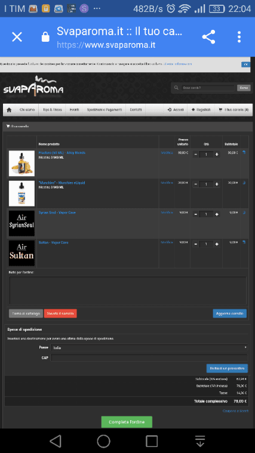Open the three-dot browser menu
Image resolution: width=255 pixels, height=453 pixels.
point(239,37)
